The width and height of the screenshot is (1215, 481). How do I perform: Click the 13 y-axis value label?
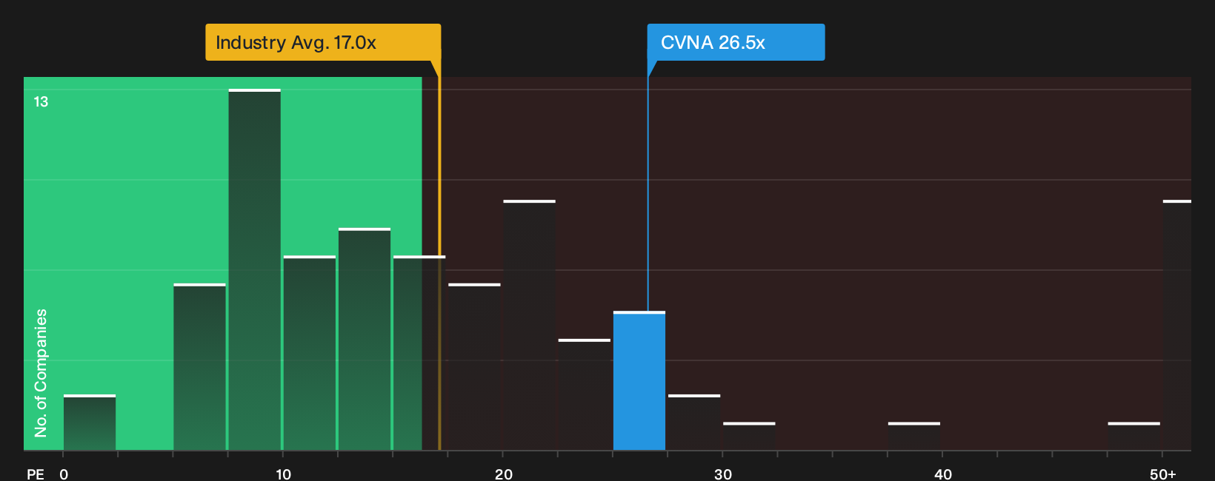(41, 102)
